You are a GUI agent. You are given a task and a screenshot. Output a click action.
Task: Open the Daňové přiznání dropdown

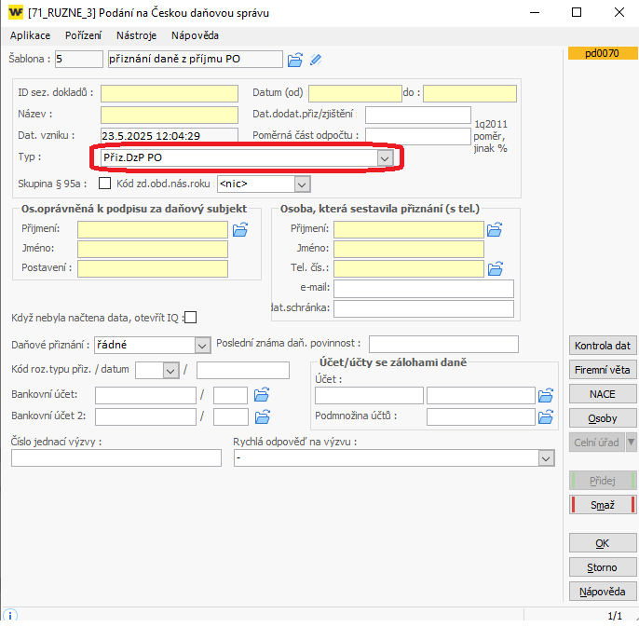click(202, 346)
